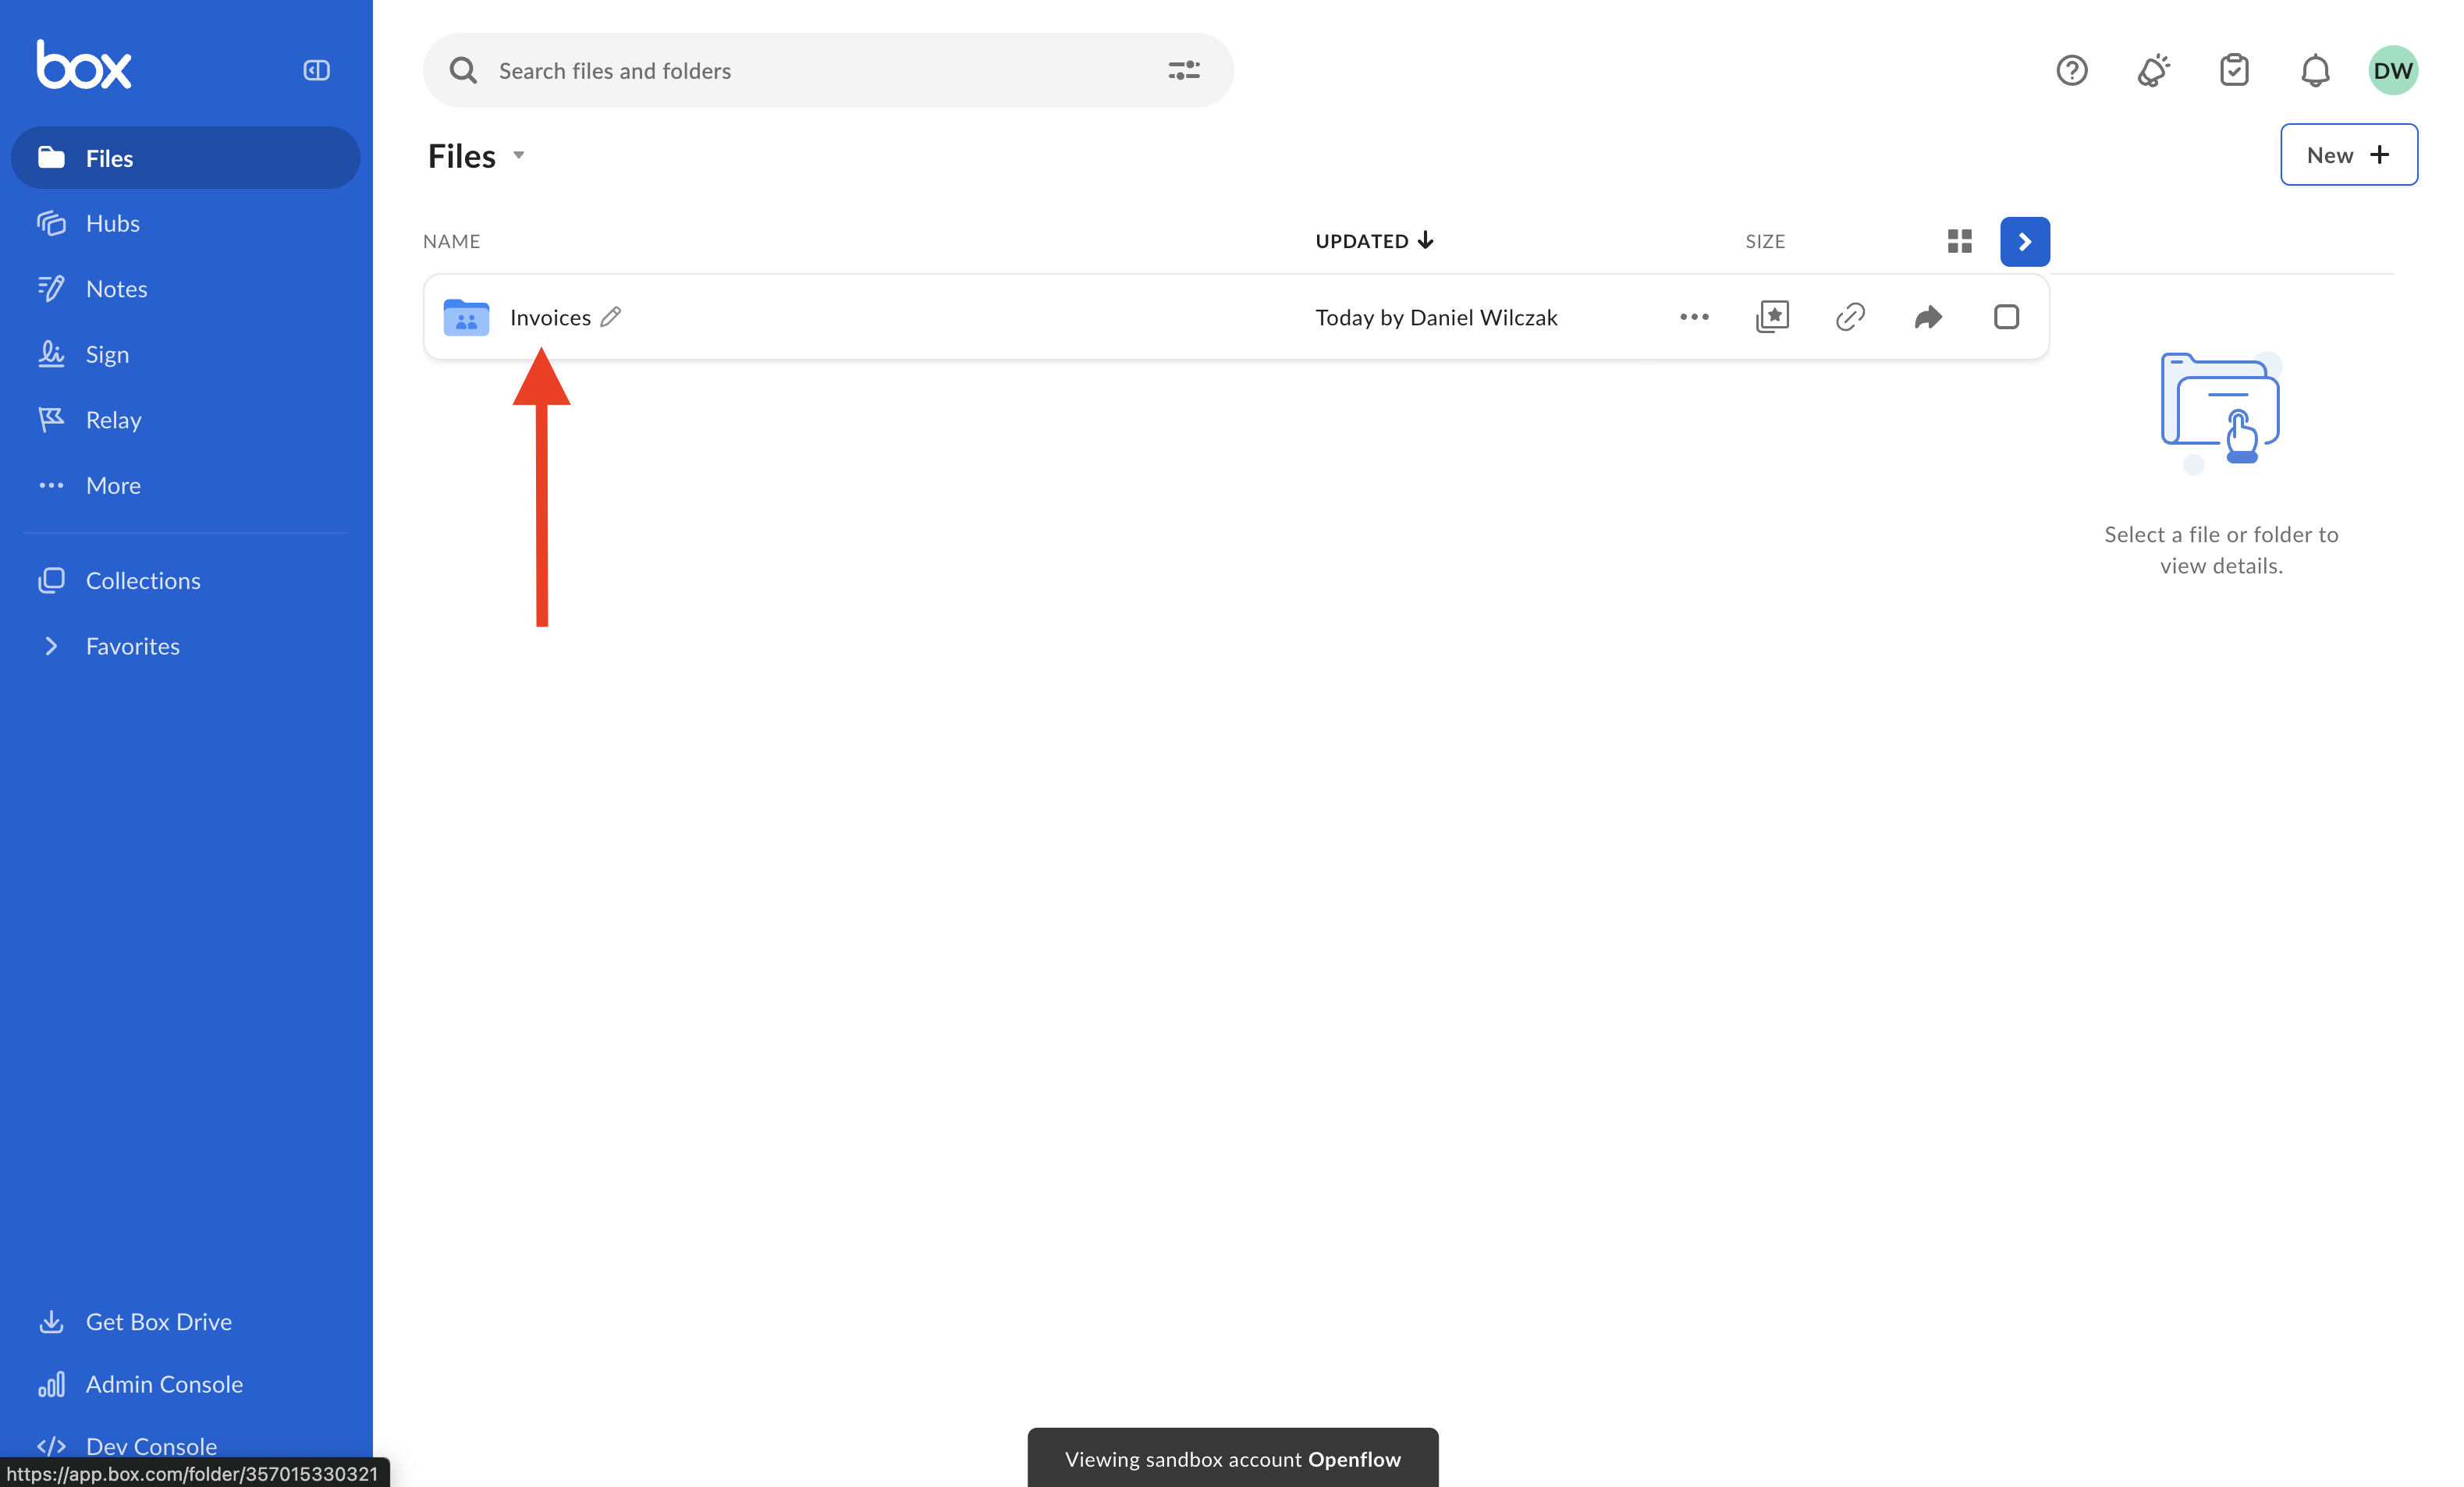Open the help question mark icon
The height and width of the screenshot is (1487, 2464).
coord(2071,70)
